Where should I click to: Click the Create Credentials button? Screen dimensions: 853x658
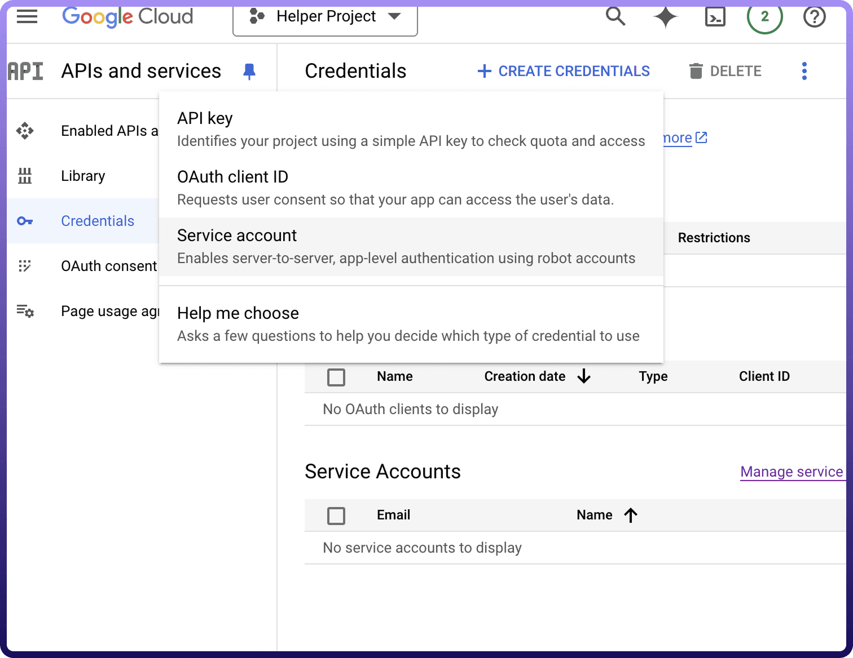click(x=564, y=72)
